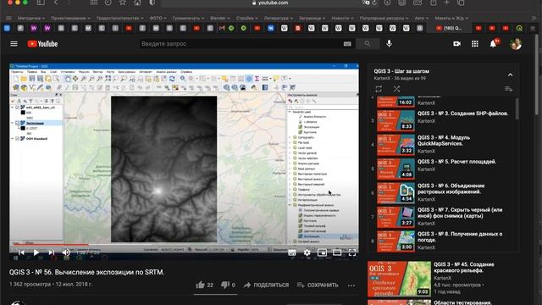The width and height of the screenshot is (542, 305).
Task: Toggle the Экспозиция layer checkbox in QGIS
Action: [17, 123]
